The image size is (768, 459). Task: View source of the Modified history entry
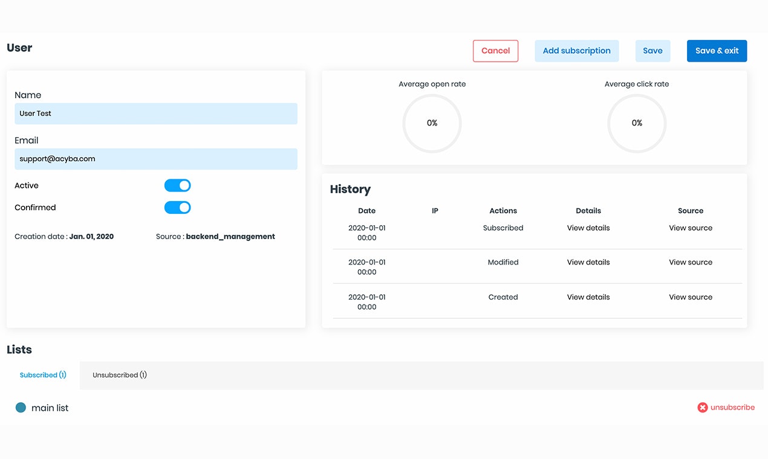[x=690, y=262]
